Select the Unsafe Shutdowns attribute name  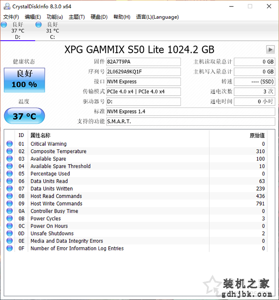pos(52,233)
